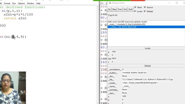Click the editor scrollbar down arrow

(98, 103)
